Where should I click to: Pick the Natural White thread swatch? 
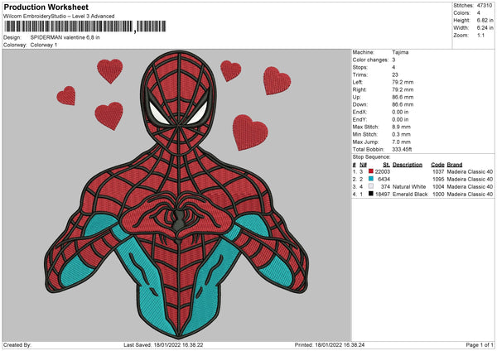click(371, 187)
